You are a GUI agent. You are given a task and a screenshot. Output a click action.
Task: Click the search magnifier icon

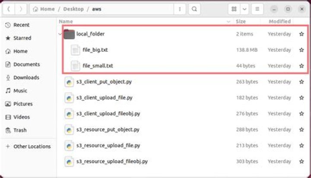(x=195, y=9)
